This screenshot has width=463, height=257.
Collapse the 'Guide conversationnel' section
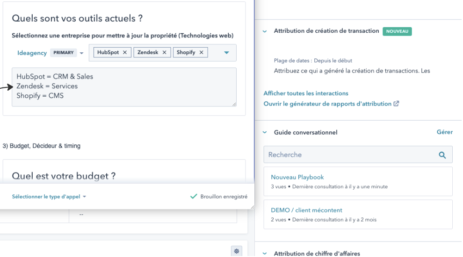point(265,133)
